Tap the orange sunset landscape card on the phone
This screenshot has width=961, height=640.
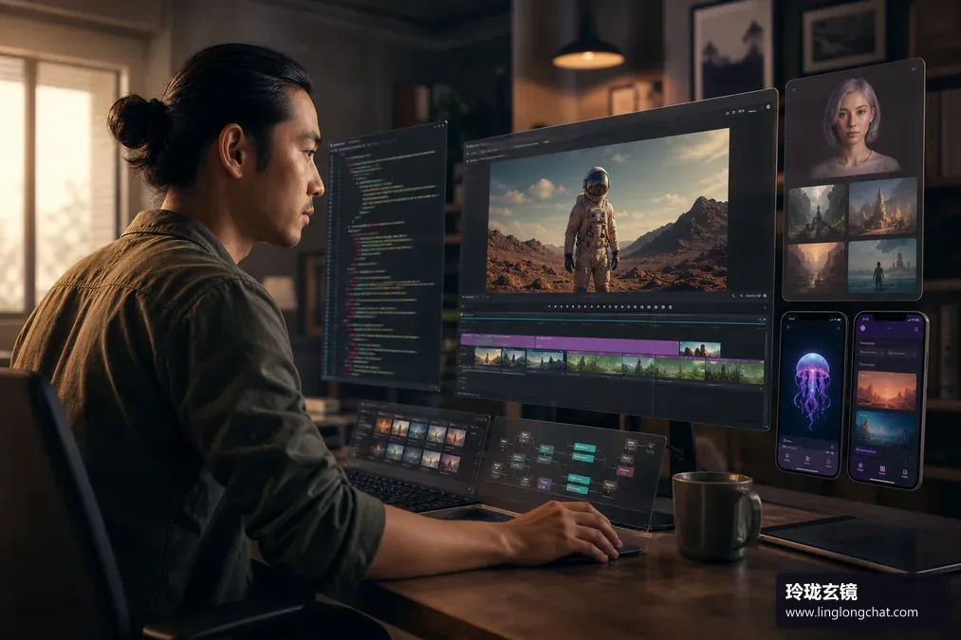pyautogui.click(x=887, y=390)
